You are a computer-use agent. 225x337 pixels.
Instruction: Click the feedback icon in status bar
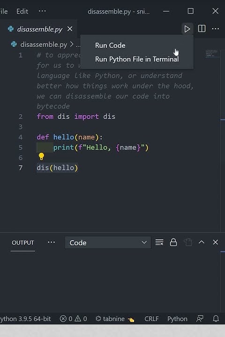(x=200, y=319)
